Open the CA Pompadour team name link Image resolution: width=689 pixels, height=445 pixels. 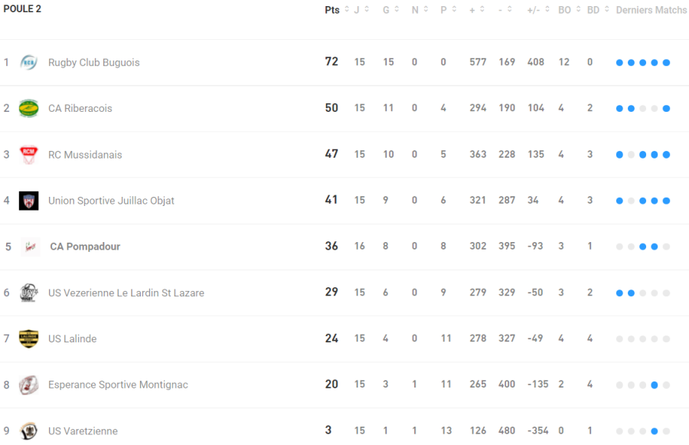[85, 247]
